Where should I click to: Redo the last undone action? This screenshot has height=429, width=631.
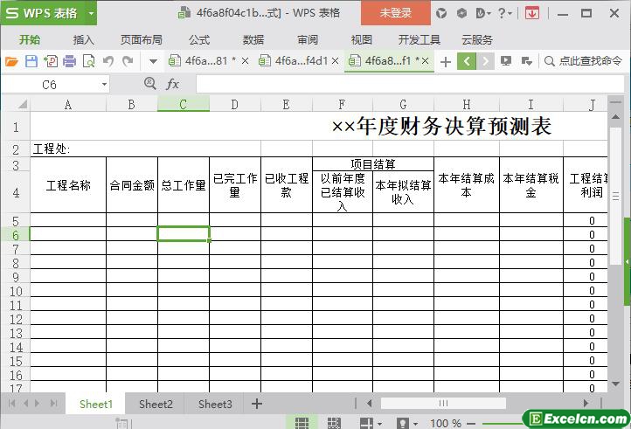pos(128,61)
